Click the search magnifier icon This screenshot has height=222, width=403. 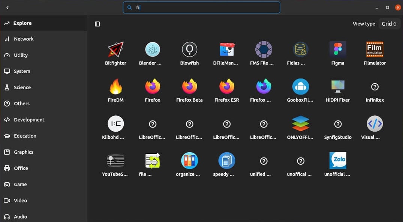(x=130, y=7)
